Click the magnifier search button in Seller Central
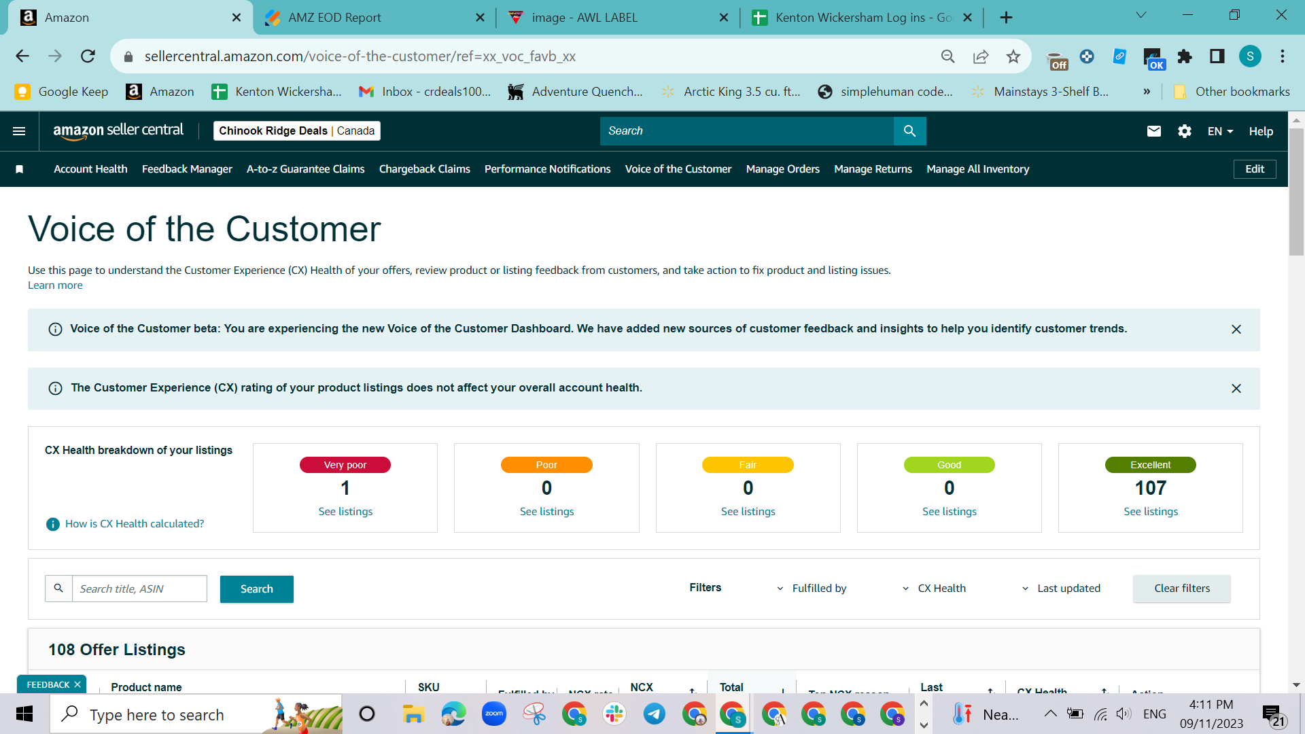The width and height of the screenshot is (1305, 734). click(909, 131)
